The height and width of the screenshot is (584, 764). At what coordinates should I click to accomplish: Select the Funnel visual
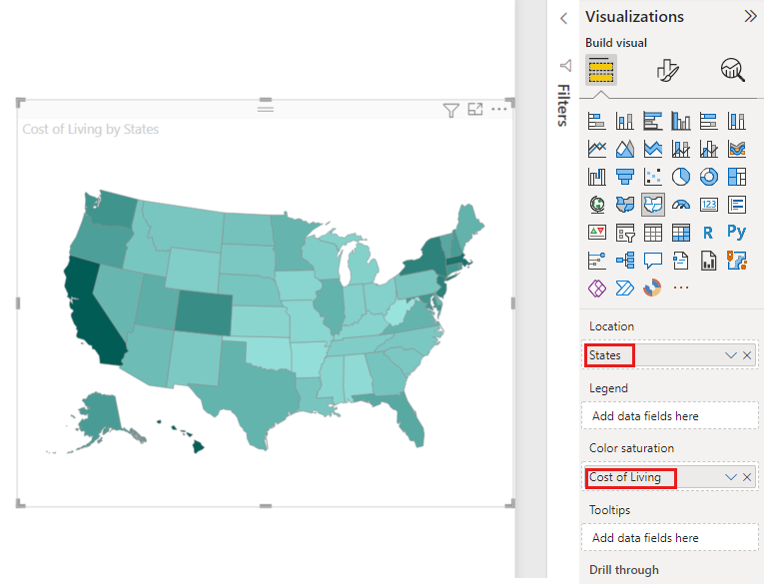pos(624,177)
